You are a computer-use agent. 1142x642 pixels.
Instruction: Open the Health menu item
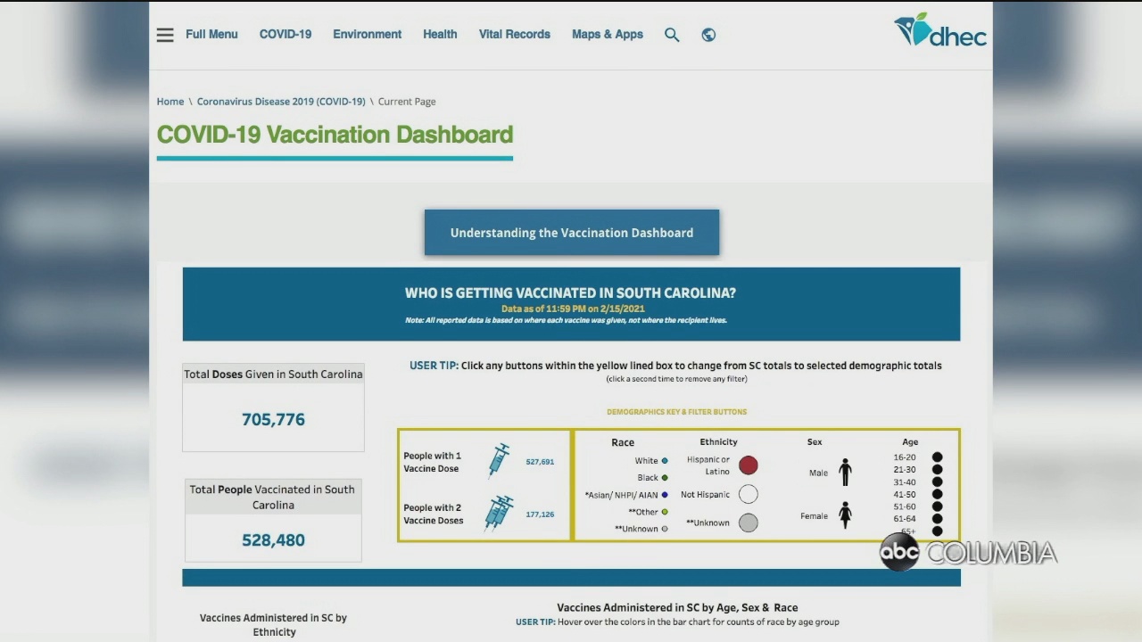(440, 35)
